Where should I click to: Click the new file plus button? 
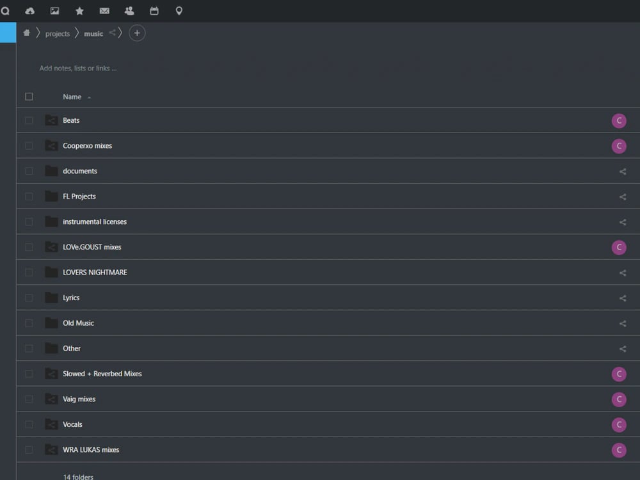click(x=137, y=33)
